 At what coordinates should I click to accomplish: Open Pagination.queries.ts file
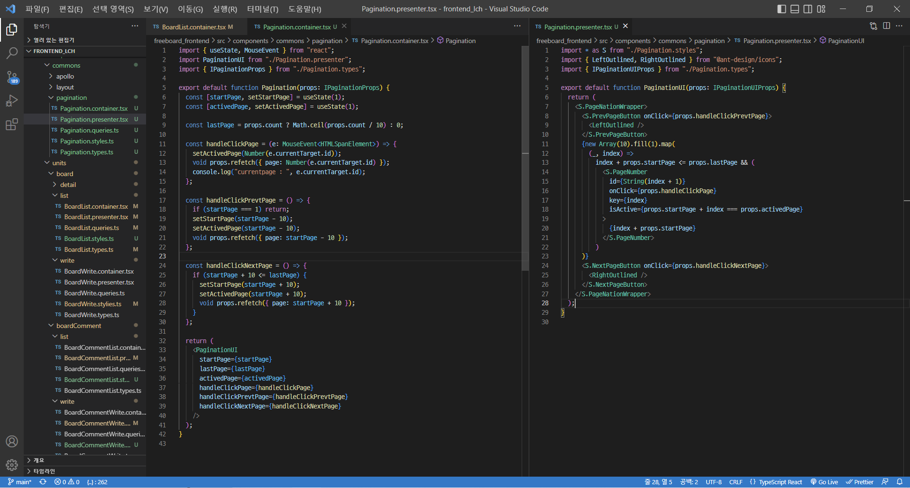pyautogui.click(x=89, y=130)
